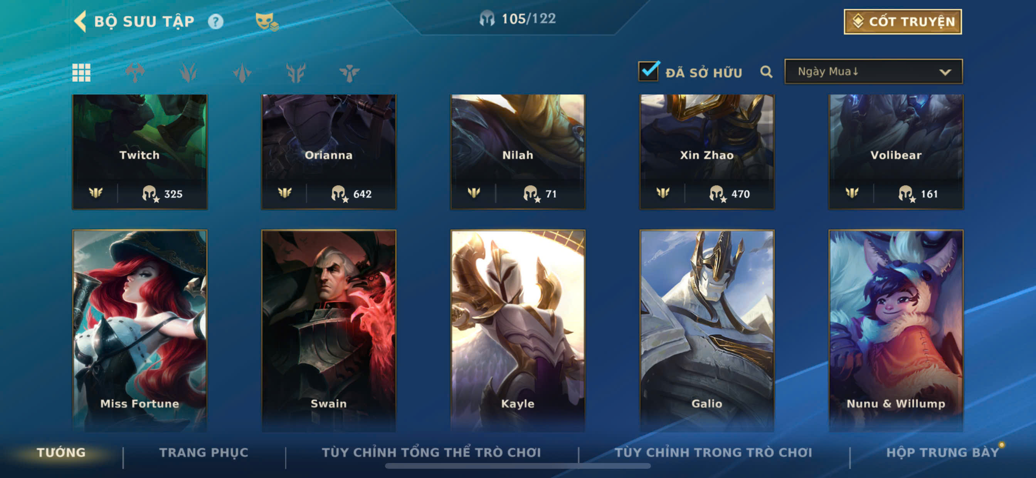
Task: Uncheck the Đã Sở Hữu checkbox
Action: (x=648, y=71)
